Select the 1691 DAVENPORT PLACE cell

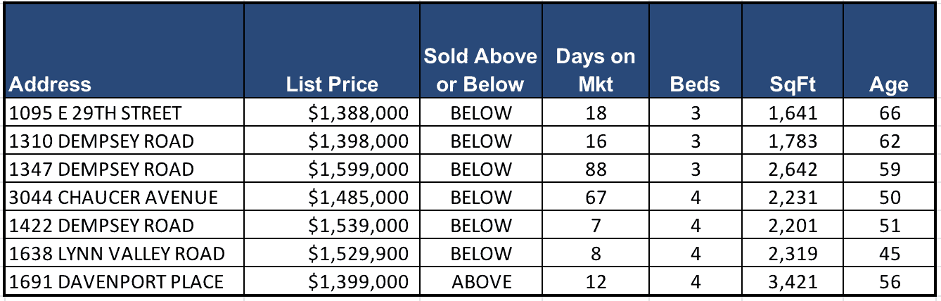click(x=117, y=282)
